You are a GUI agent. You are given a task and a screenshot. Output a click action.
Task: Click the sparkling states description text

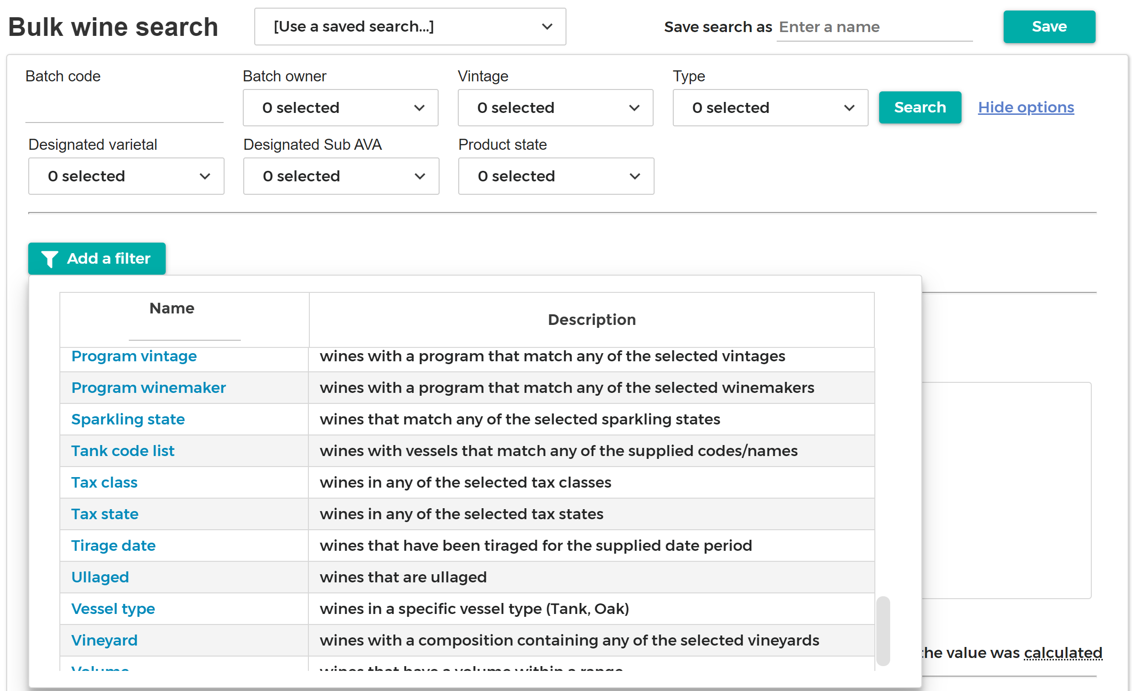point(520,419)
